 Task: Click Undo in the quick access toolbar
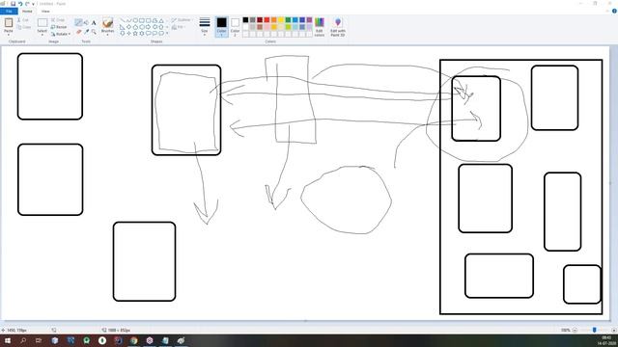[20, 4]
